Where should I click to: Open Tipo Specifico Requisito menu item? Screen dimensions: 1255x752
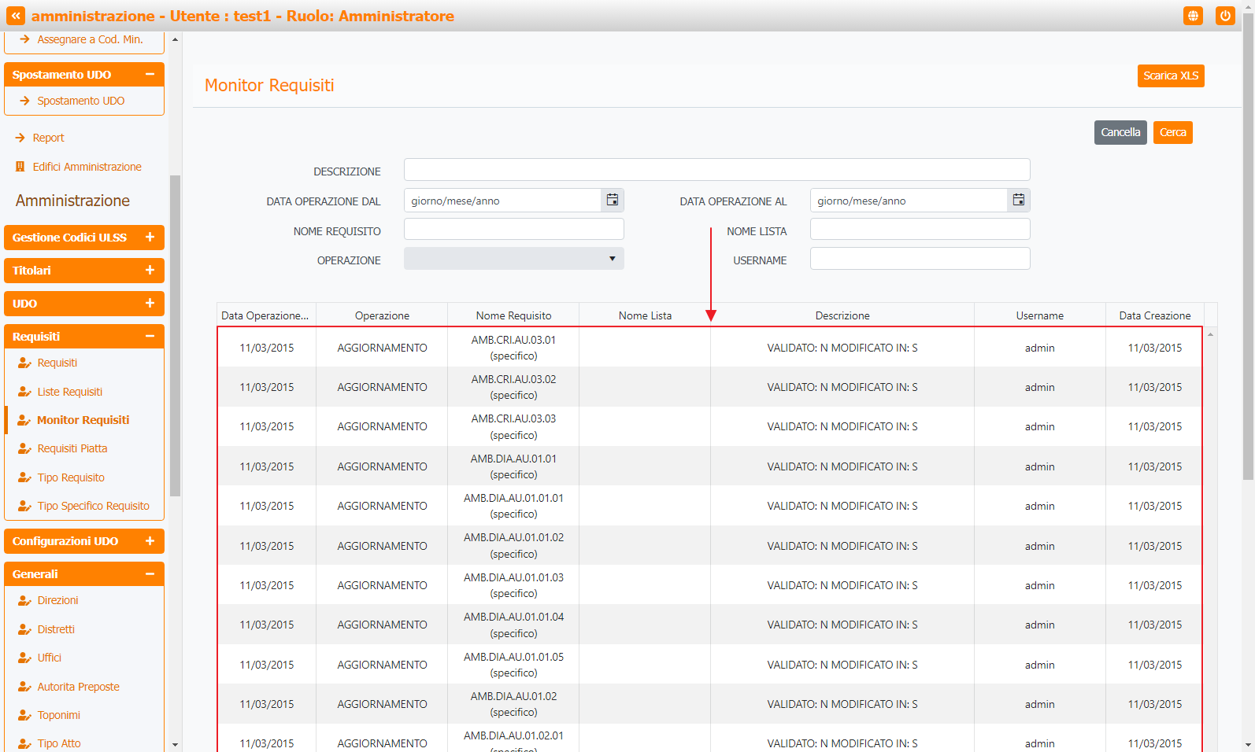tap(93, 506)
